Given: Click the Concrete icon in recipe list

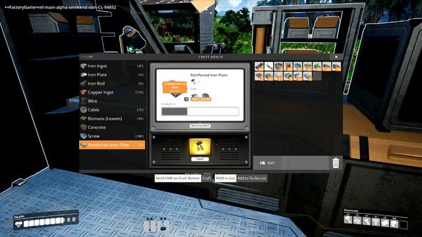Looking at the screenshot, I should tap(84, 127).
